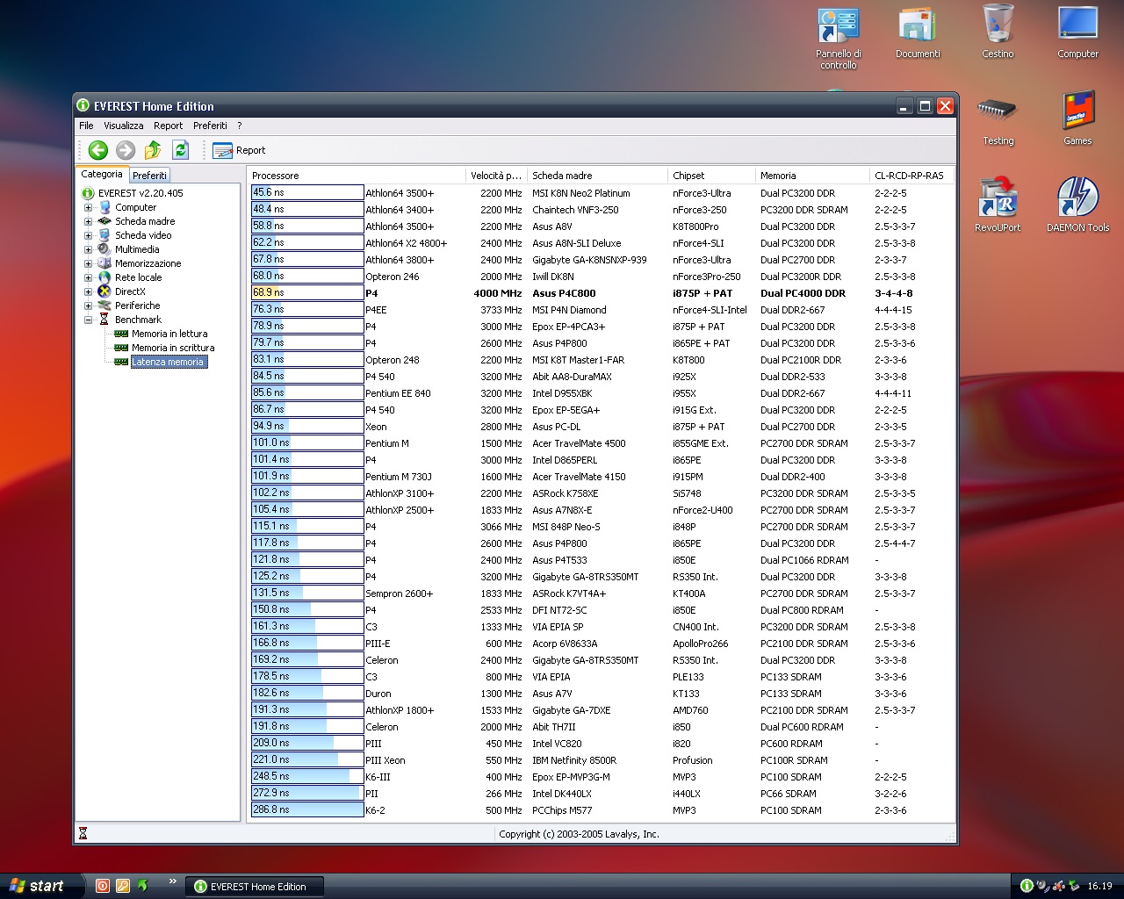The image size is (1124, 899).
Task: Expand the Scheda madre tree node
Action: pyautogui.click(x=88, y=222)
